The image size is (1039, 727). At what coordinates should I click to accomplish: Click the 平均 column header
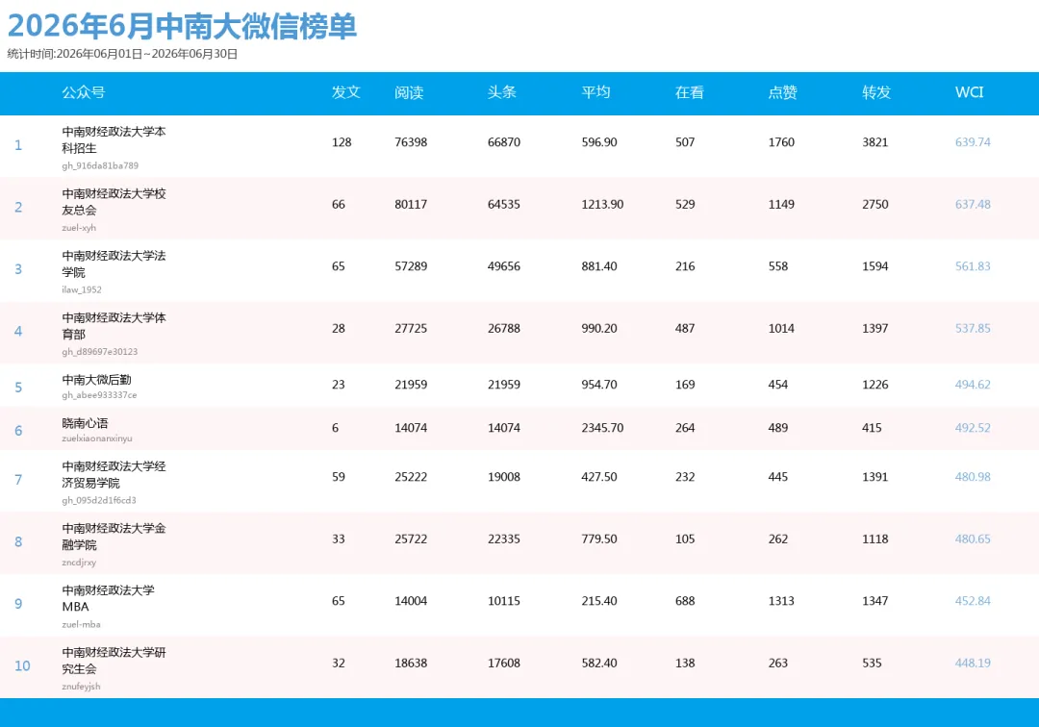tap(596, 92)
